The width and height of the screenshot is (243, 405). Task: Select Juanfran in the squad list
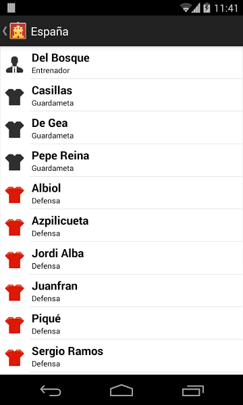[x=122, y=290]
